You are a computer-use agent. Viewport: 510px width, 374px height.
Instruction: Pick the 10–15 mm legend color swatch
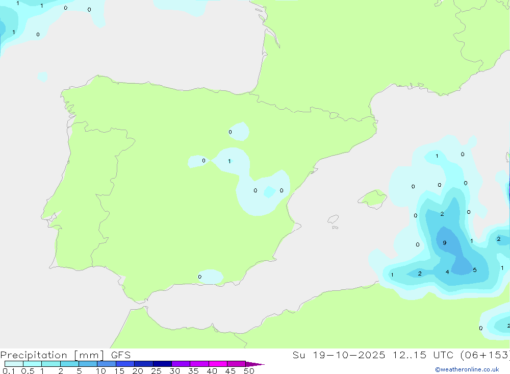tap(107, 364)
